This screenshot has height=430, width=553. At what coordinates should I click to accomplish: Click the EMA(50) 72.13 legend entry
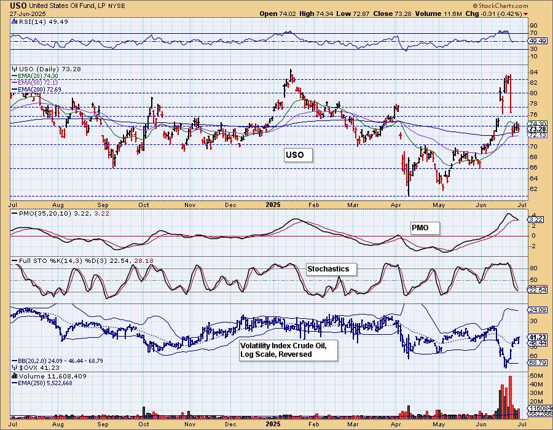37,82
